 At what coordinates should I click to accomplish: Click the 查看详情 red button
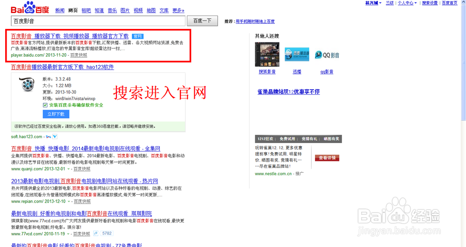pyautogui.click(x=327, y=158)
